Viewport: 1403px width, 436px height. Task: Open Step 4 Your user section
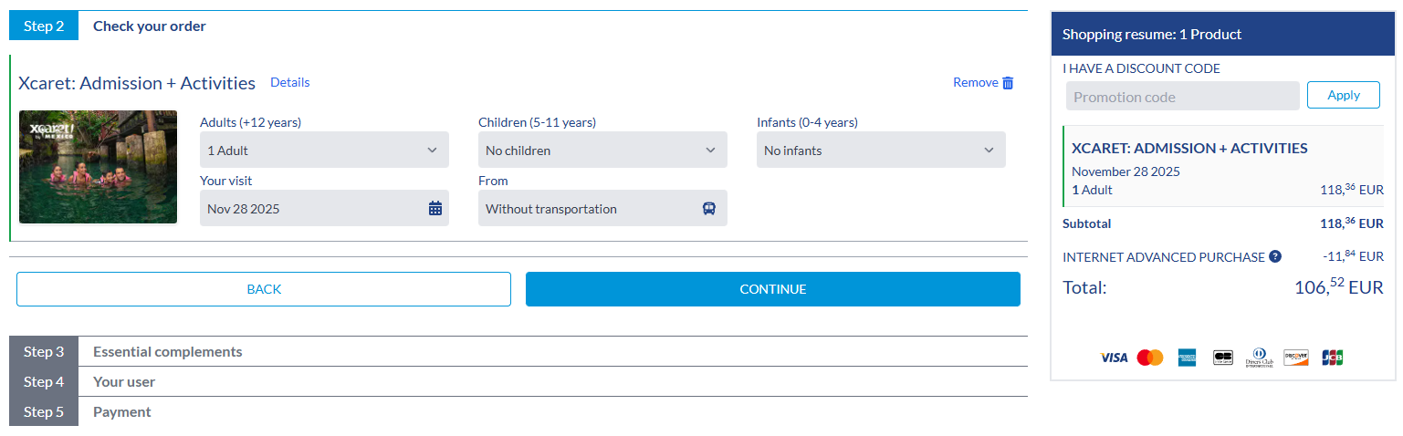coord(124,382)
